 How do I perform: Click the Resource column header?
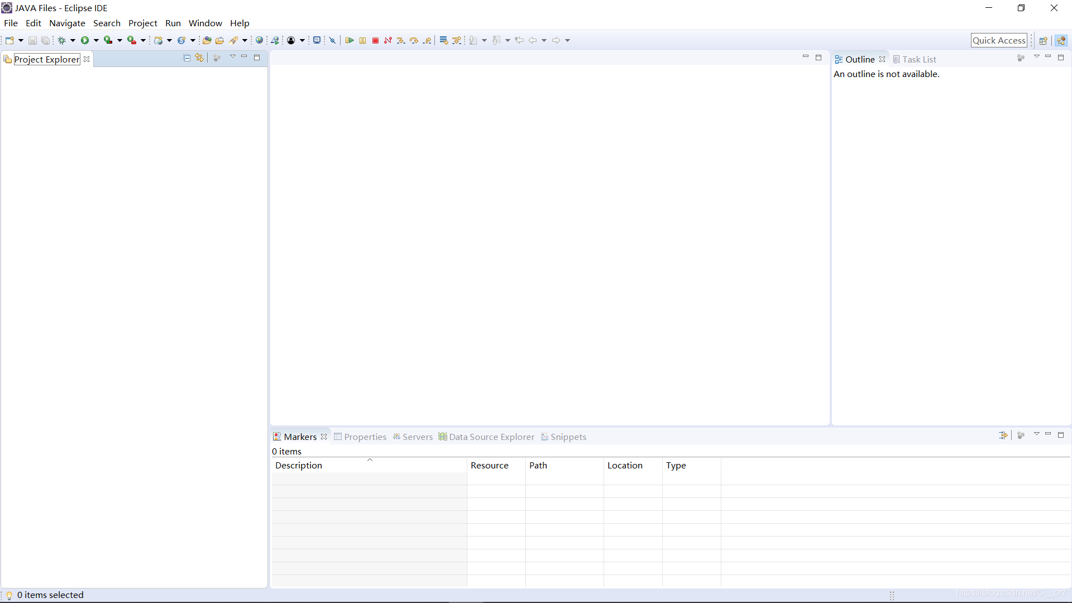[x=496, y=465]
